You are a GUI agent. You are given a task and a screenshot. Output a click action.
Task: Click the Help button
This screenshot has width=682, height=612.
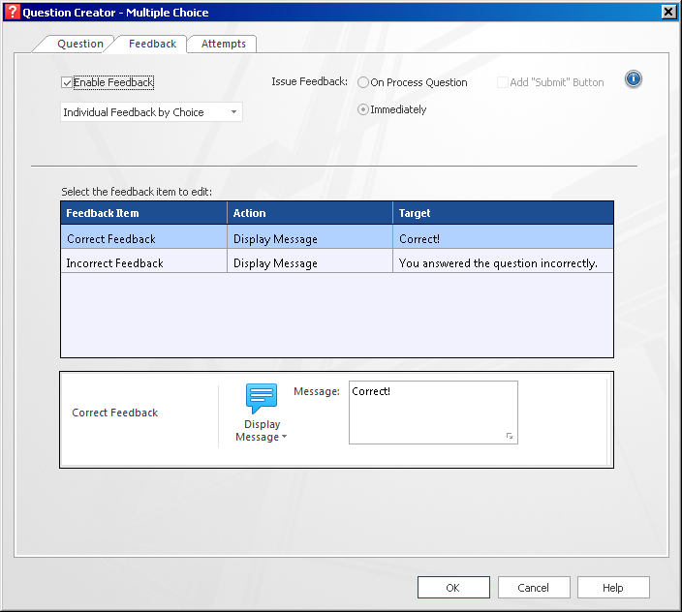point(613,588)
